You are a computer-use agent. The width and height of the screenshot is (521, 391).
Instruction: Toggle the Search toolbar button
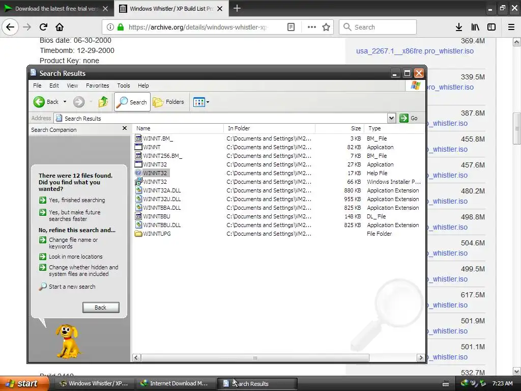coord(132,102)
